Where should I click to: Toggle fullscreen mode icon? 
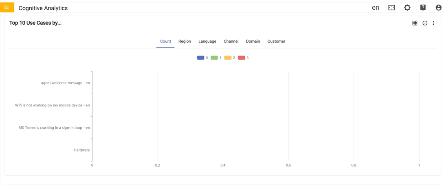(391, 8)
